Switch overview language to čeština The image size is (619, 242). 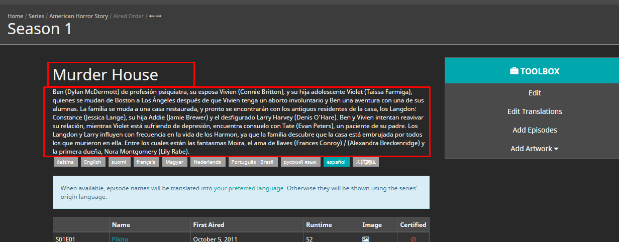(x=66, y=162)
